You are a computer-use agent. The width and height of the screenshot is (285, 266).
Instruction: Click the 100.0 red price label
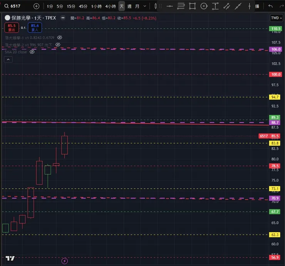pyautogui.click(x=275, y=75)
